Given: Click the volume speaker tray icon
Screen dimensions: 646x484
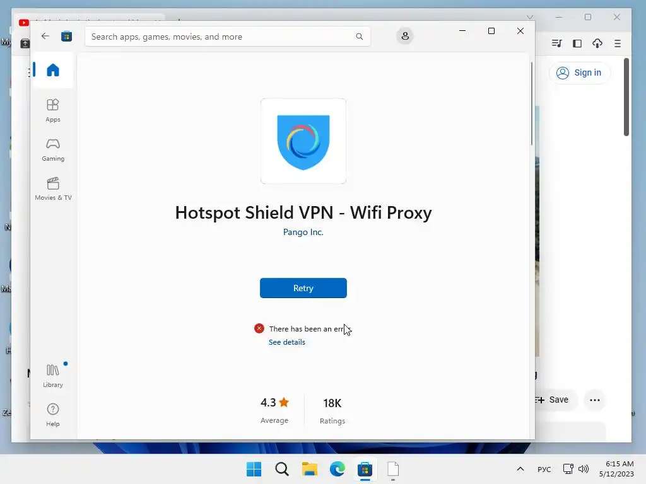Looking at the screenshot, I should 583,469.
